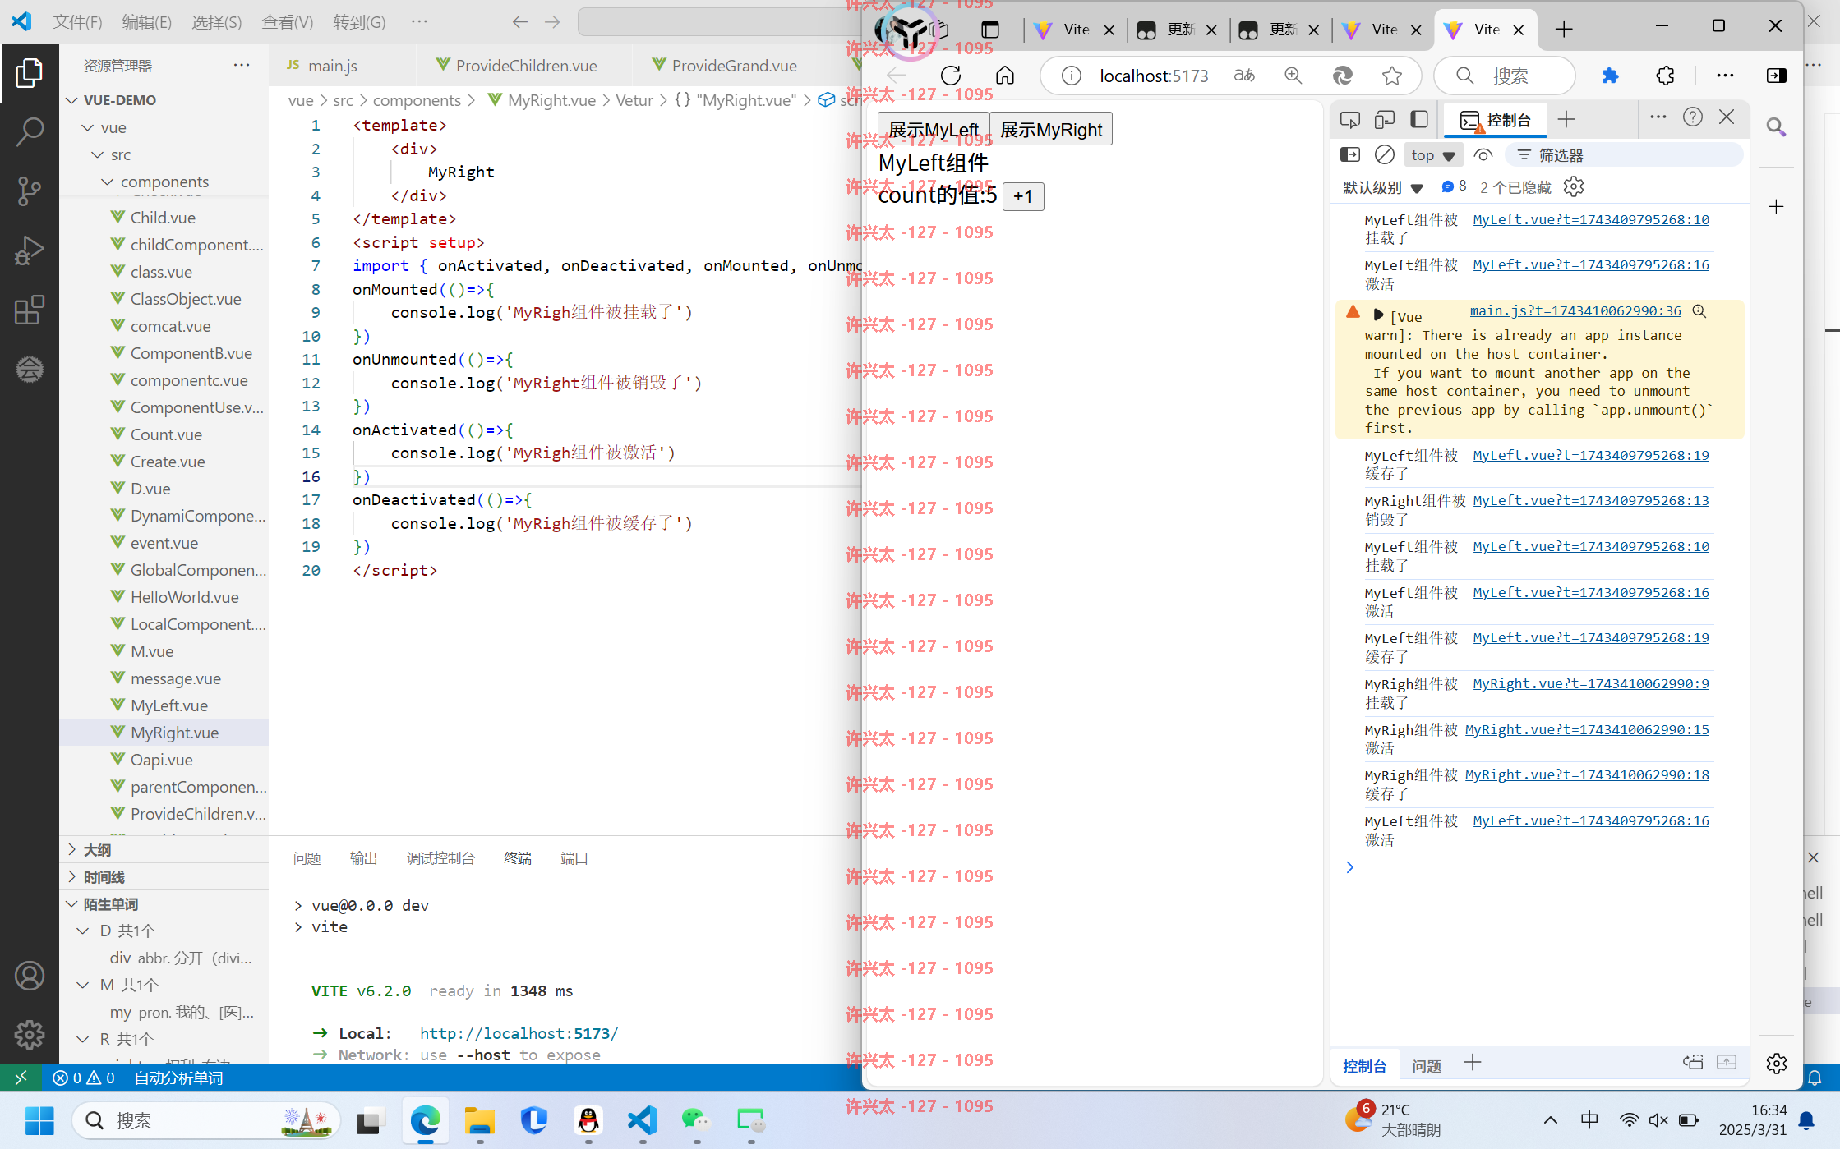Open the browser extensions puzzle icon
The image size is (1840, 1149).
click(x=1665, y=76)
